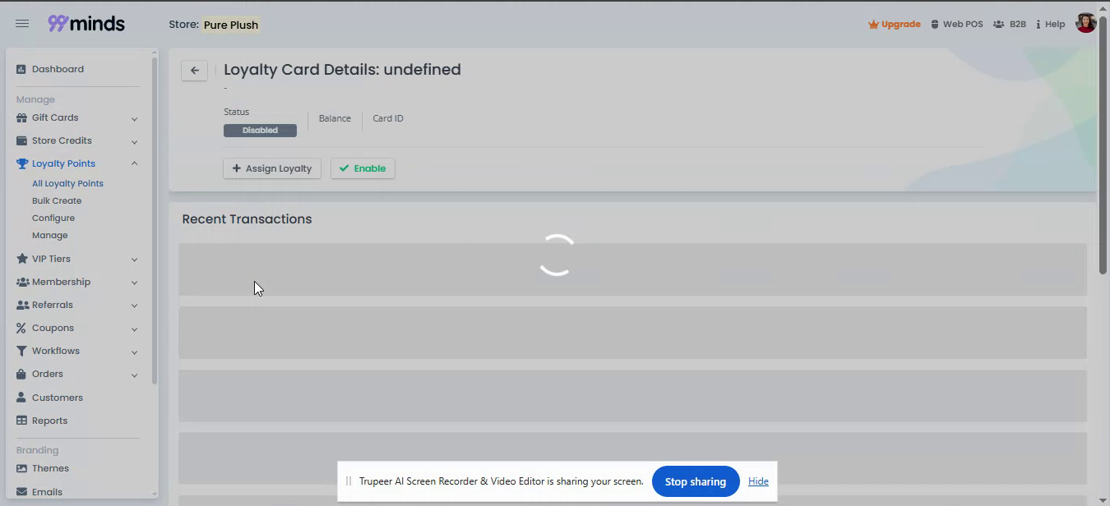Viewport: 1110px width, 506px height.
Task: Click the Assign Loyalty button
Action: (x=272, y=168)
